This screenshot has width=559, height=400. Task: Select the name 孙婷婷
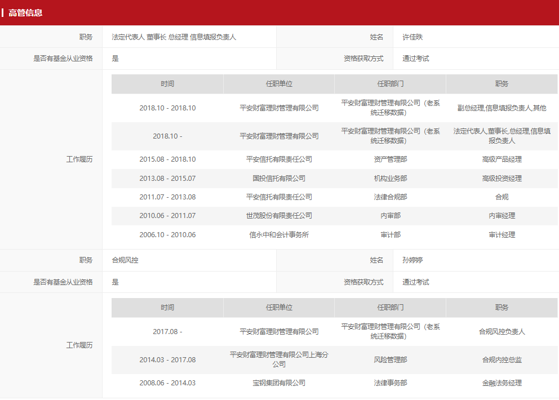(412, 260)
